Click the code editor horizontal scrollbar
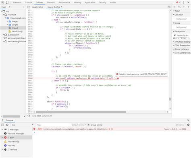Screen dimensions: 191x158 (81, 112)
